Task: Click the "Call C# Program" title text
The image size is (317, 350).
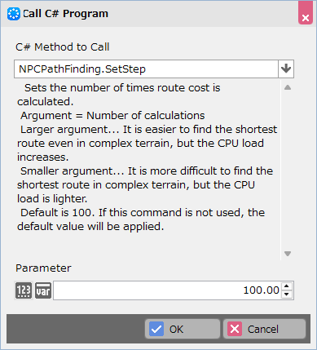Action: 65,14
